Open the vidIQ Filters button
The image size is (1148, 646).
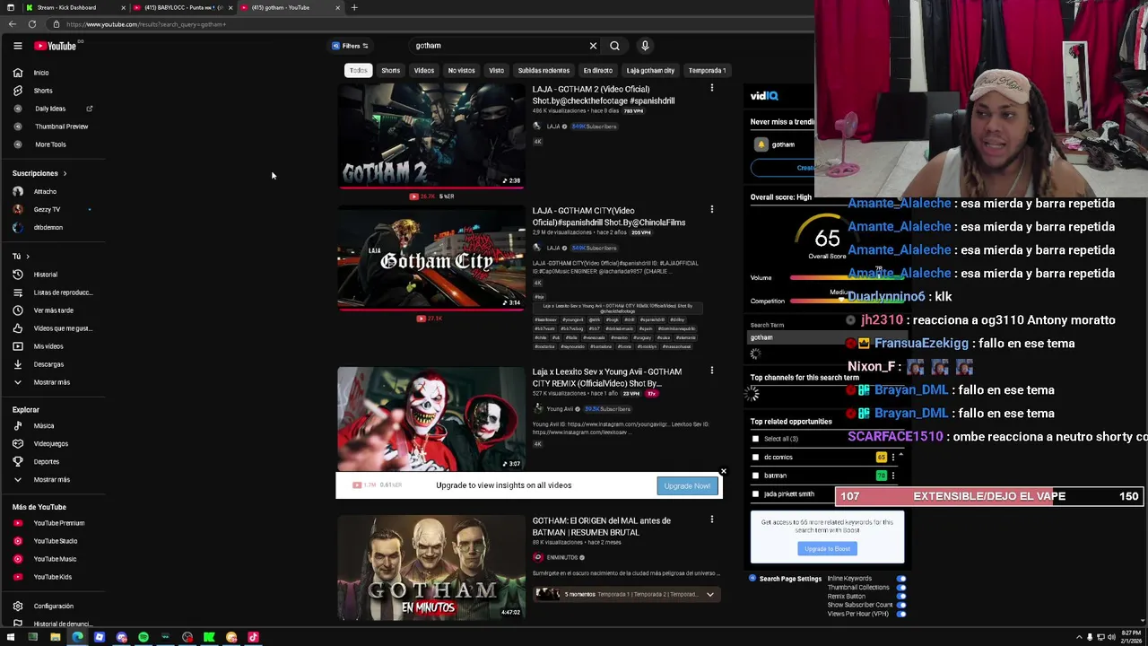tap(350, 46)
